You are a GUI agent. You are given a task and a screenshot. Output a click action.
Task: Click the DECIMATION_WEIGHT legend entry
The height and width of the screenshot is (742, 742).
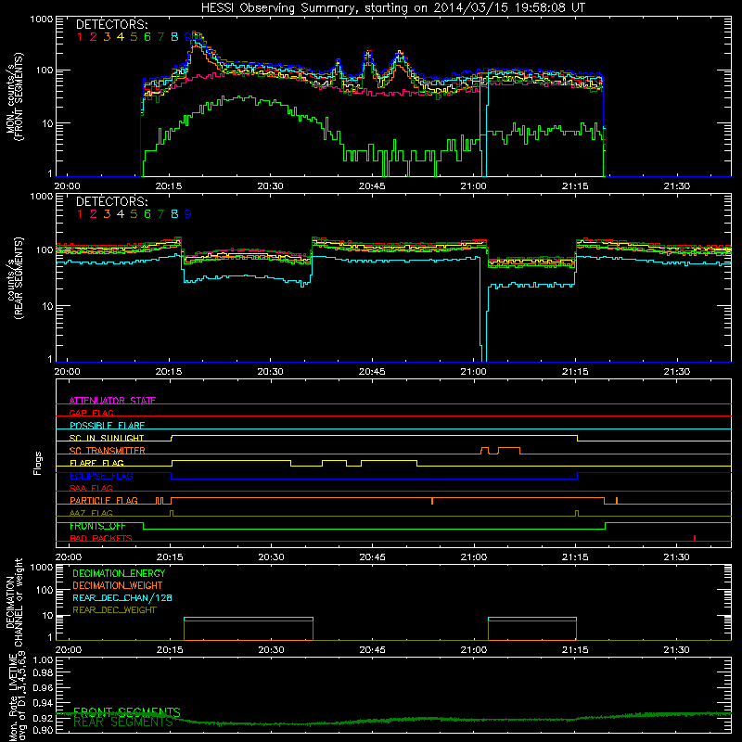[118, 585]
